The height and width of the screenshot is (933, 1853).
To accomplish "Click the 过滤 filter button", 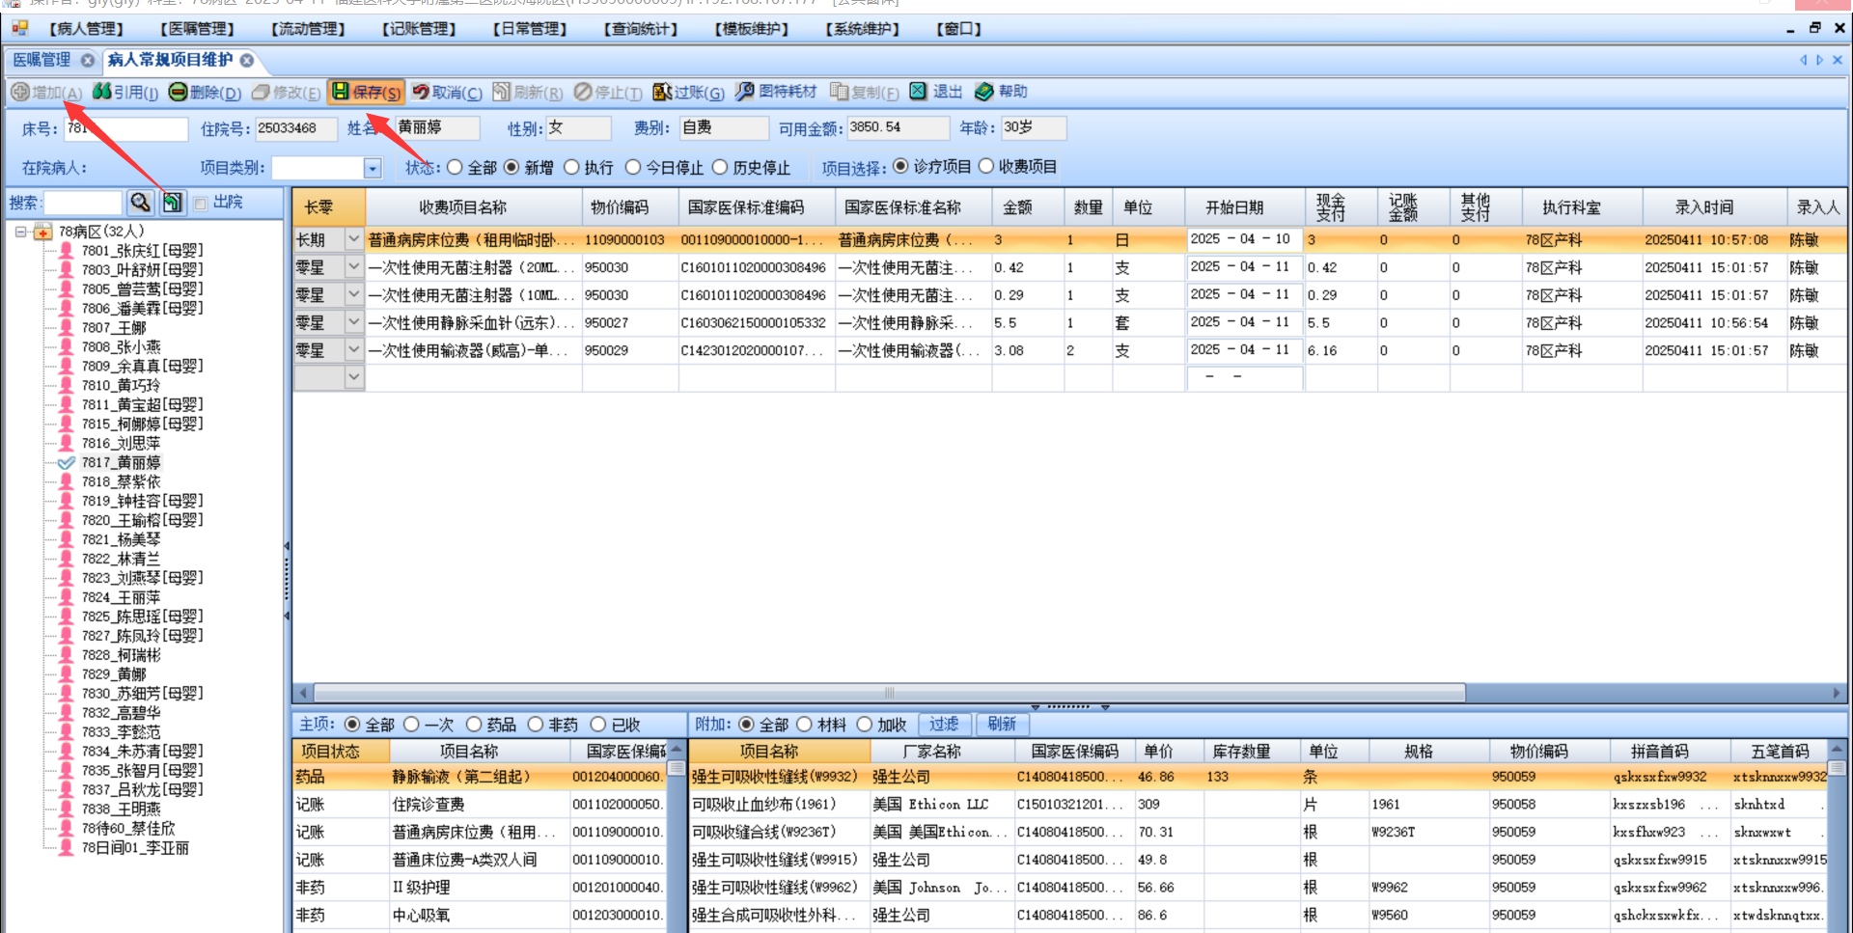I will pos(945,724).
